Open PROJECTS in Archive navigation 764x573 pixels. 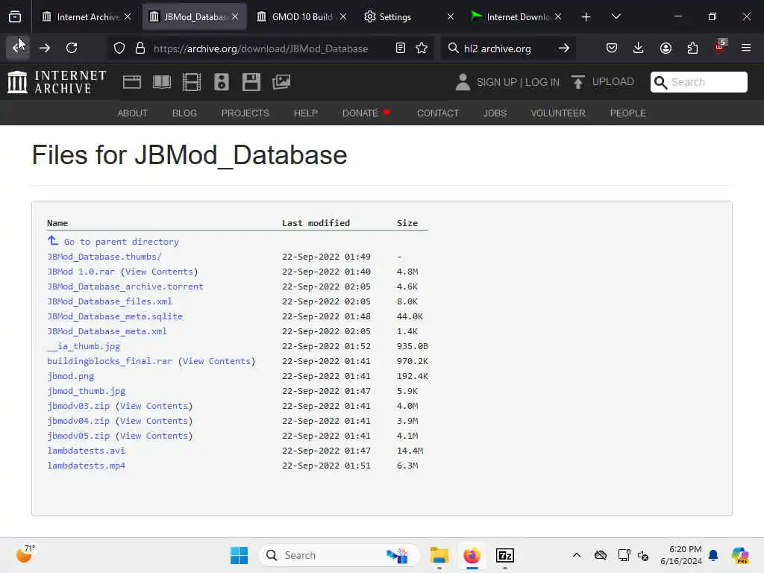tap(245, 113)
